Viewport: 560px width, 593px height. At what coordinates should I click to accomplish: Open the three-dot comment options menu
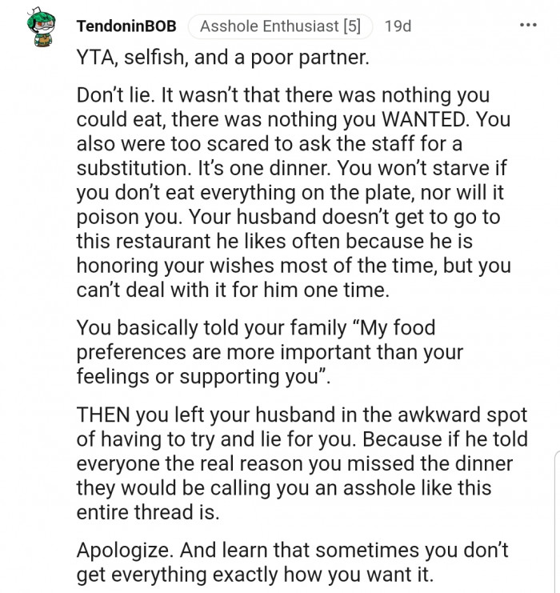tap(529, 25)
